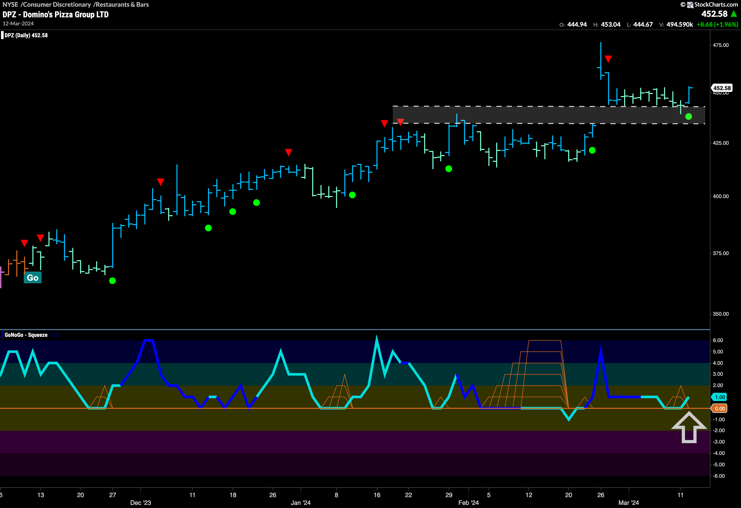The width and height of the screenshot is (741, 508).
Task: Click the open value 444.94
Action: [577, 25]
